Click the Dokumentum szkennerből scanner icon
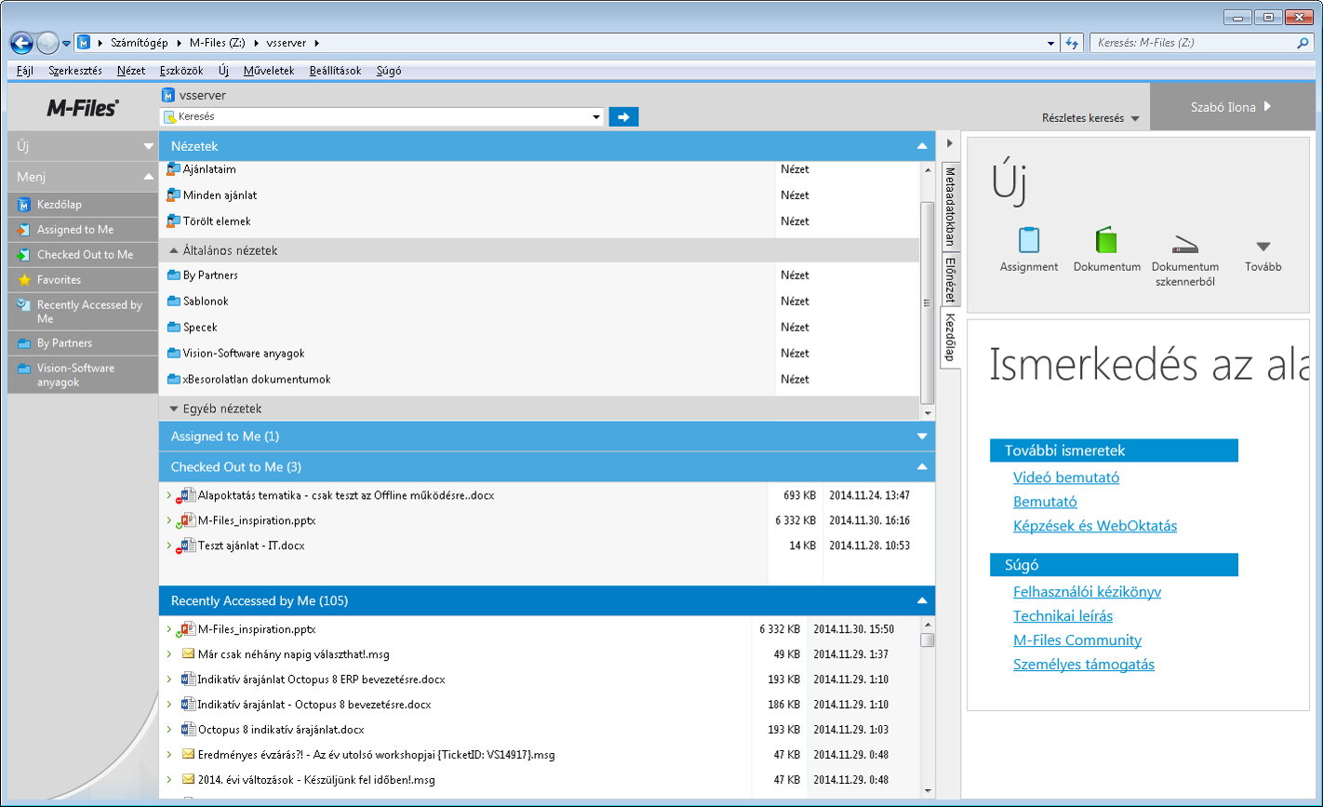This screenshot has width=1323, height=807. [1185, 244]
